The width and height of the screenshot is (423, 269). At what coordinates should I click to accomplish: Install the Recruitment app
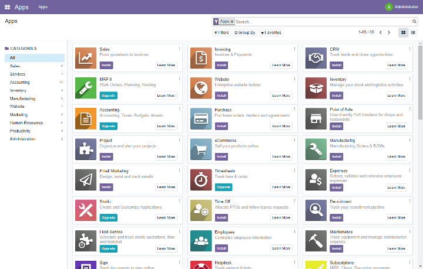click(x=337, y=217)
